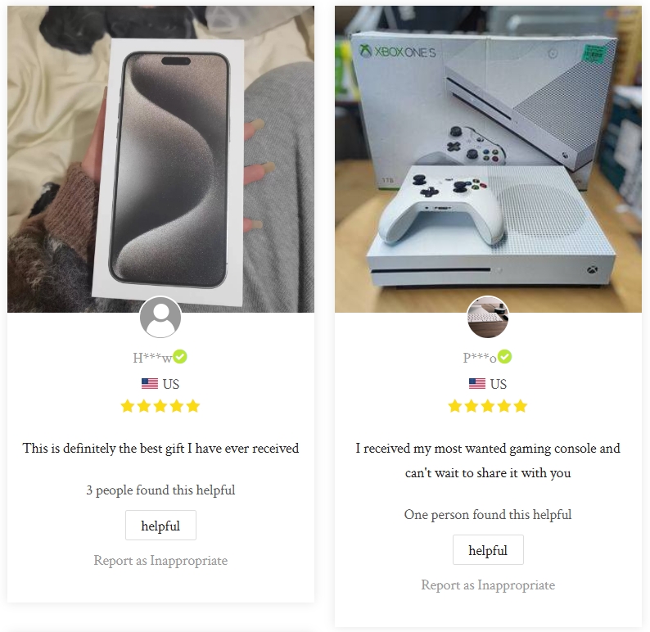Click '3 people found this helpful' text
This screenshot has width=650, height=632.
(160, 490)
